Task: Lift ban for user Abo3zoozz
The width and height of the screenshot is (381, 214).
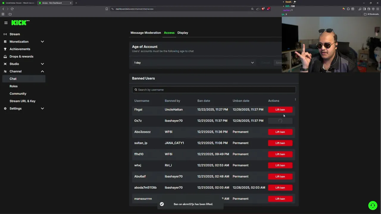Action: (x=280, y=132)
